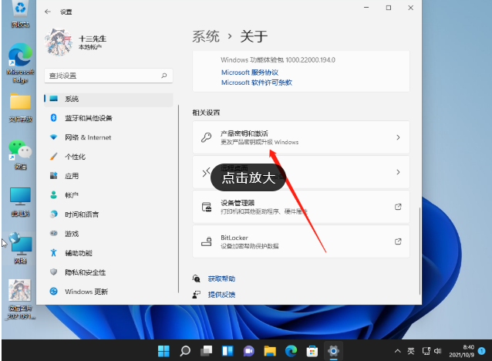Select the 微信图片 image file on desktop
The image size is (492, 361).
20,299
